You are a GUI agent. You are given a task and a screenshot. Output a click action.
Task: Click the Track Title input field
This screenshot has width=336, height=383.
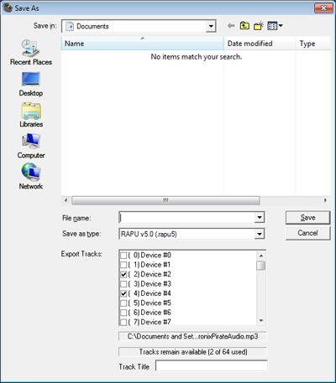coord(212,365)
